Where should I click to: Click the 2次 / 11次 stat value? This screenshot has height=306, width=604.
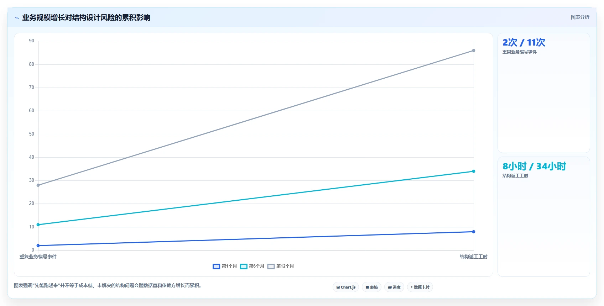pyautogui.click(x=524, y=42)
